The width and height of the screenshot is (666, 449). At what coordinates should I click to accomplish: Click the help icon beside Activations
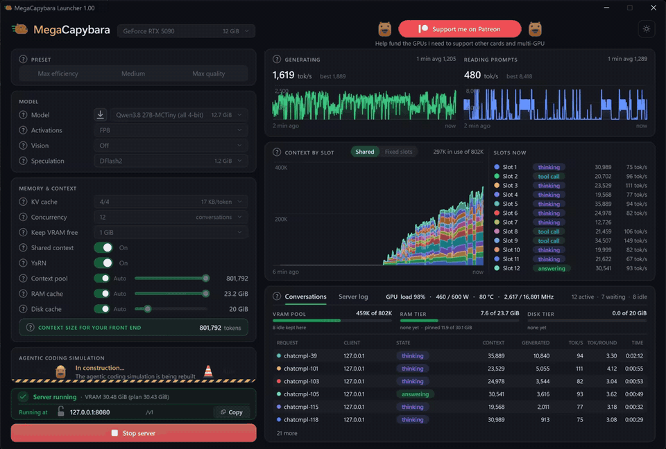(x=23, y=130)
